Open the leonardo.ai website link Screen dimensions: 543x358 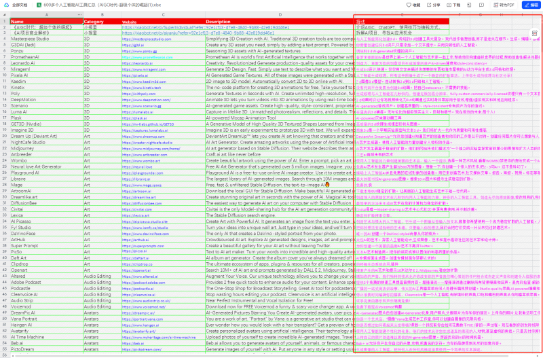pyautogui.click(x=138, y=62)
